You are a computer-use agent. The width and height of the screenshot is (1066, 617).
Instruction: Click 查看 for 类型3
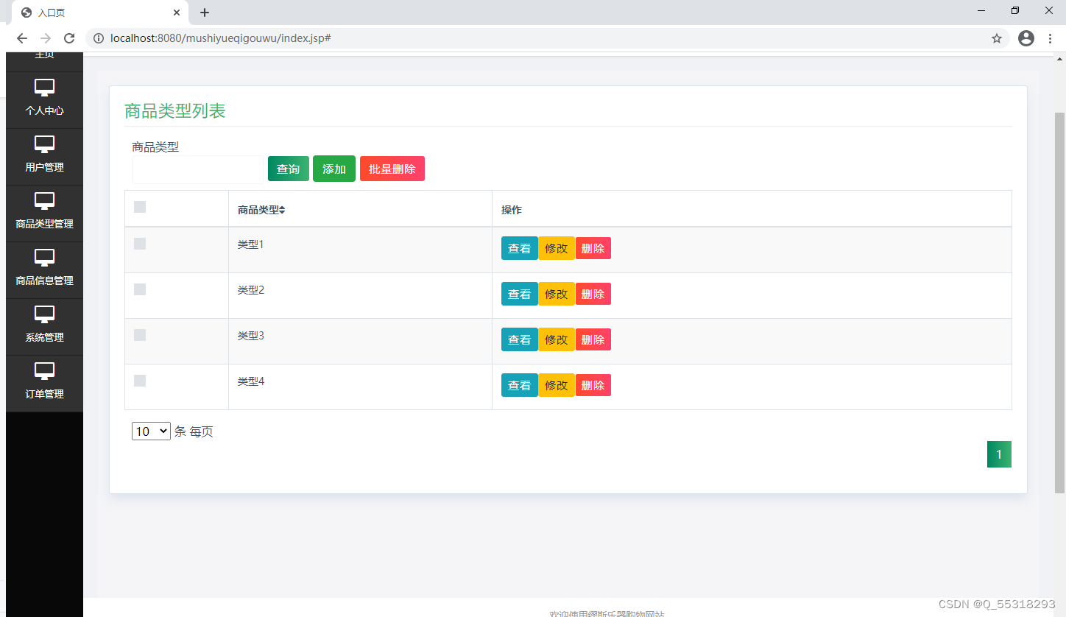tap(520, 339)
